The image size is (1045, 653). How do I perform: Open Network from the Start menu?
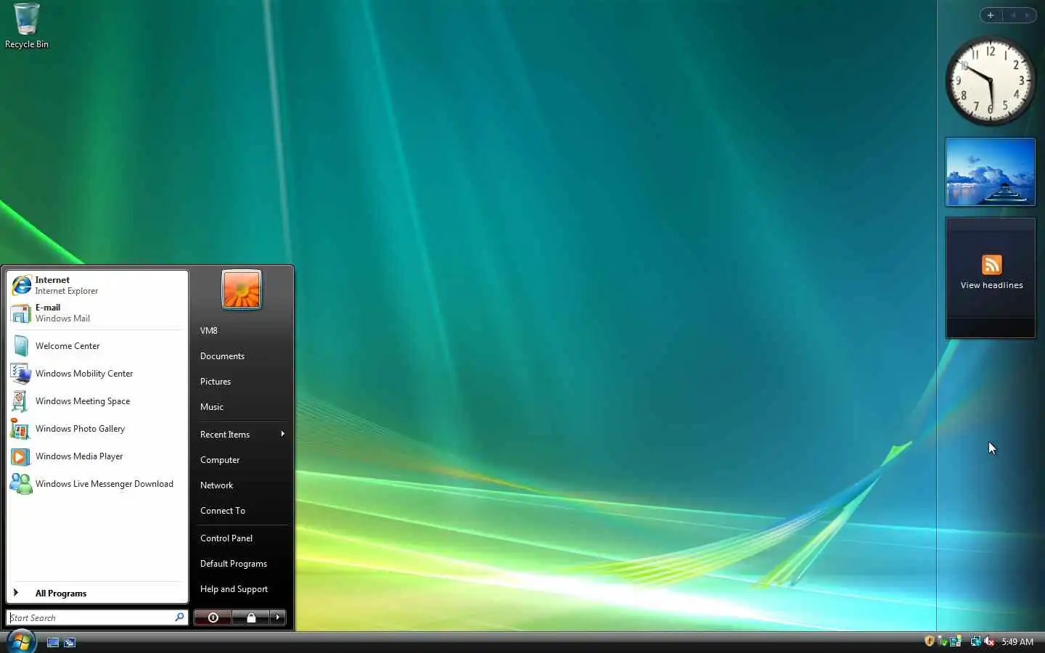pos(242,485)
